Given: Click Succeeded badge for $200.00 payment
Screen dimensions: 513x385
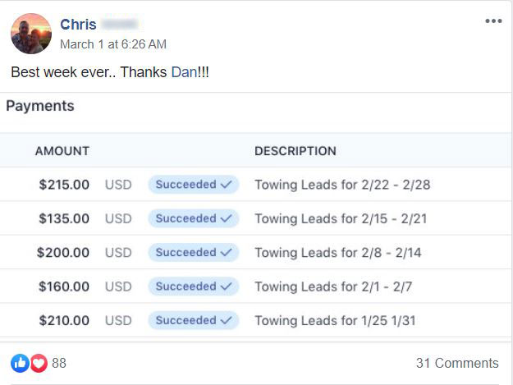Looking at the screenshot, I should [194, 253].
